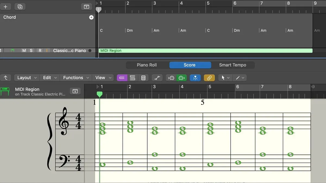Screen dimensions: 326x183
Task: Select the wrapped score view button
Action: coord(133,78)
